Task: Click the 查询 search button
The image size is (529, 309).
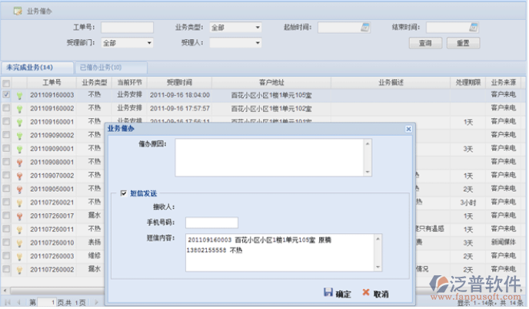Action: [425, 43]
